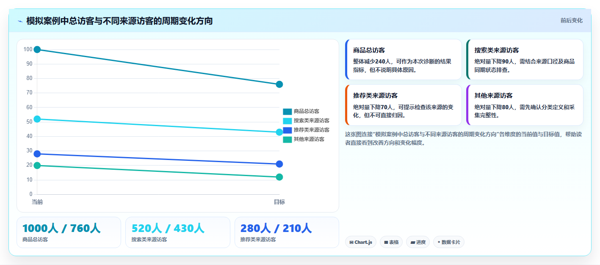
Task: Click 搜索类来源访客 point at 目标
Action: click(x=279, y=132)
